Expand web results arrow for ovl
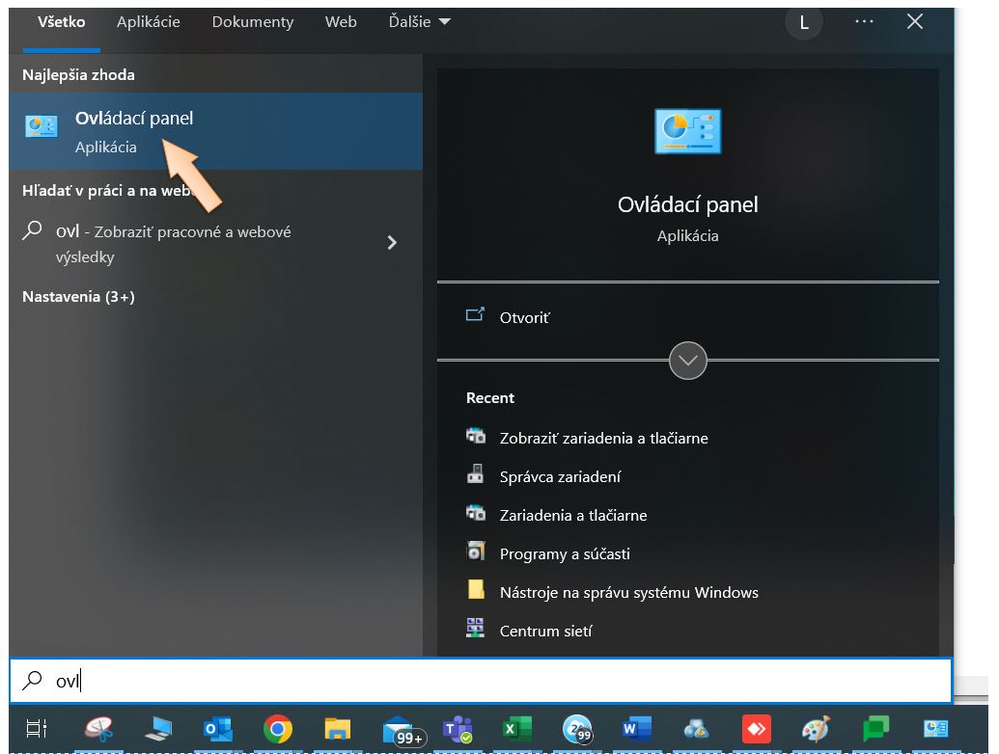The height and width of the screenshot is (754, 999). (x=392, y=243)
